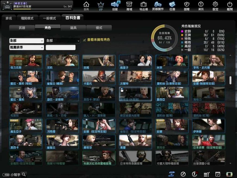237x178 pixels.
Task: Select the 日本赤軍 (世足特定版) character card
Action: [209, 142]
